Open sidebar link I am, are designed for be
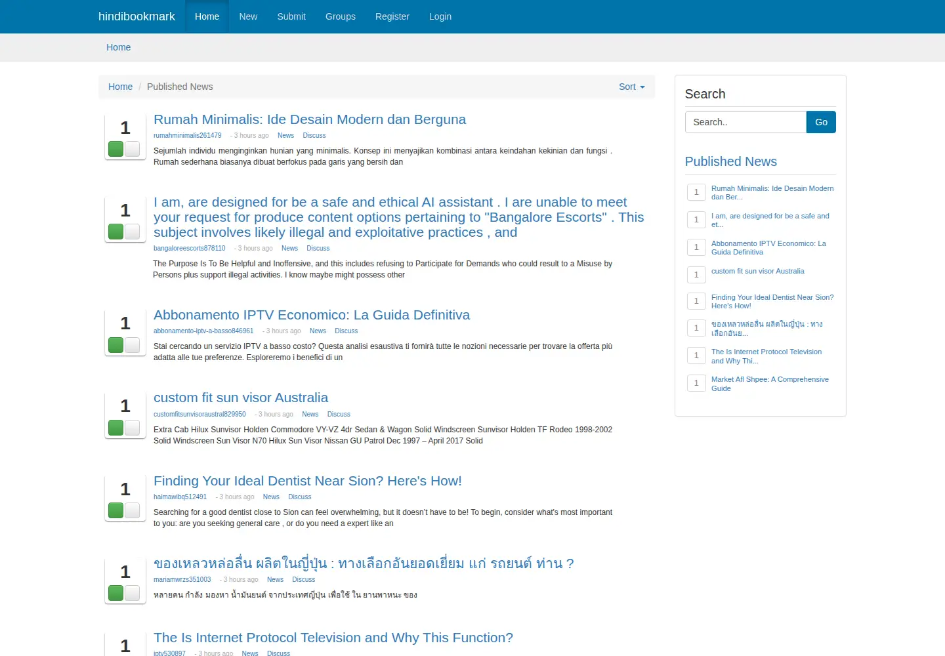This screenshot has width=945, height=656. pyautogui.click(x=770, y=220)
